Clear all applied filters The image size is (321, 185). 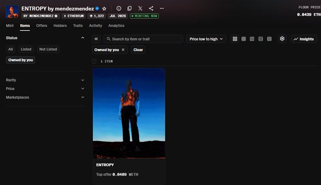[138, 50]
